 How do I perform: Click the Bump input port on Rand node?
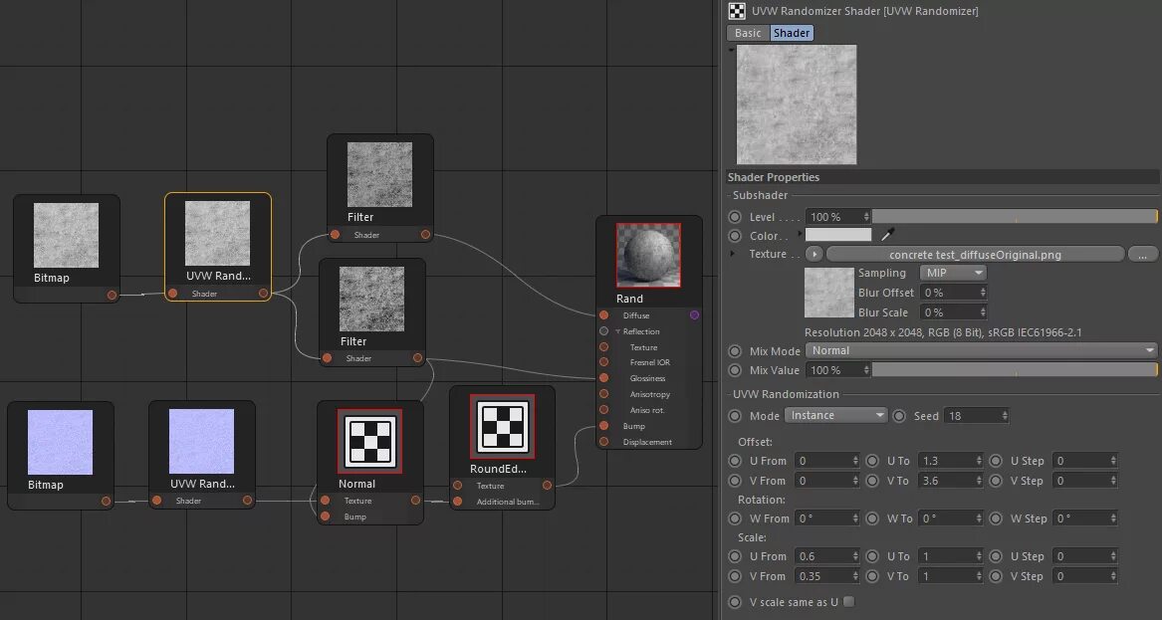click(x=604, y=426)
